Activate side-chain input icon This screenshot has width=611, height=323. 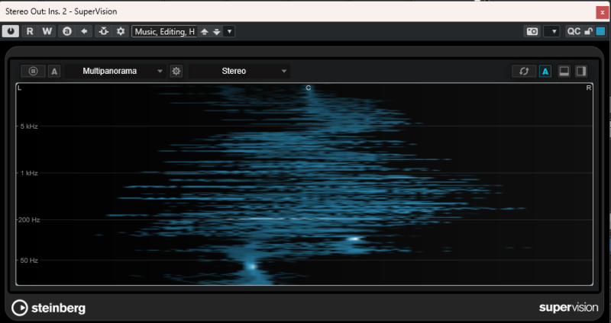pyautogui.click(x=103, y=31)
